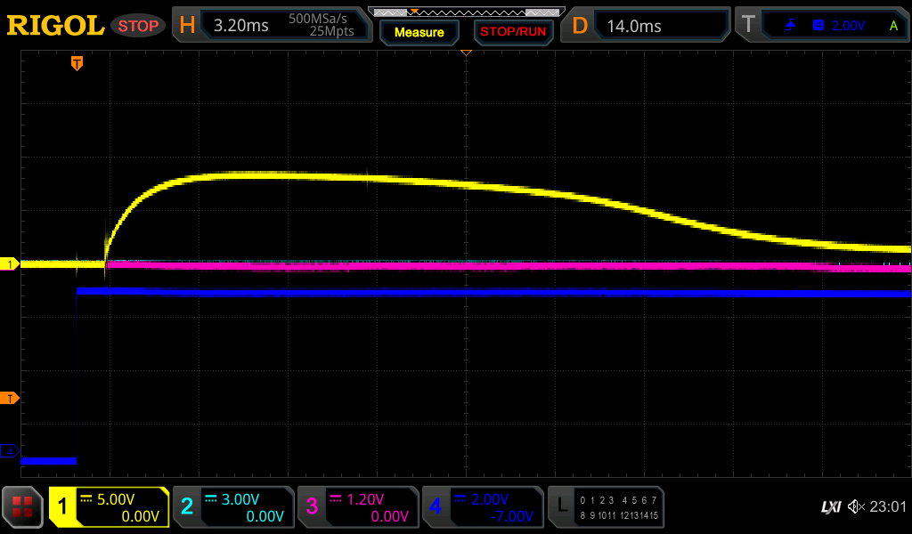Click the waveform memory position bar
Viewport: 912px width, 534px height.
click(465, 12)
